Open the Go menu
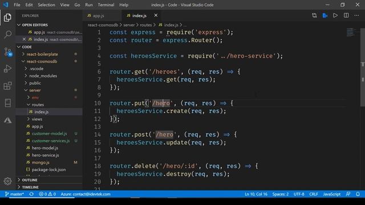 [78, 5]
